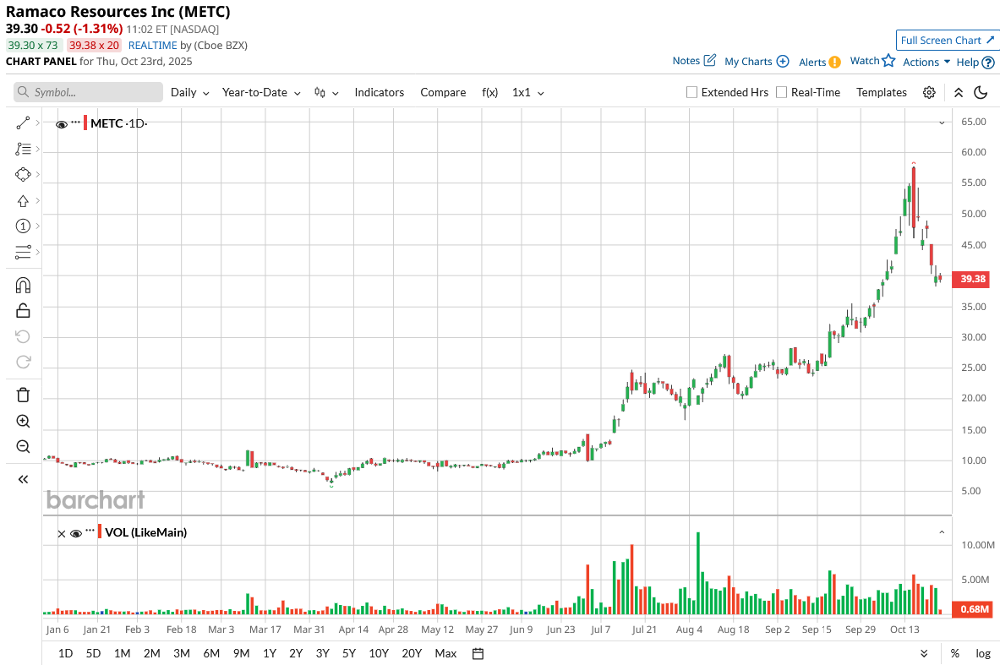Toggle lock on drawings
Image resolution: width=1000 pixels, height=665 pixels.
click(x=23, y=310)
